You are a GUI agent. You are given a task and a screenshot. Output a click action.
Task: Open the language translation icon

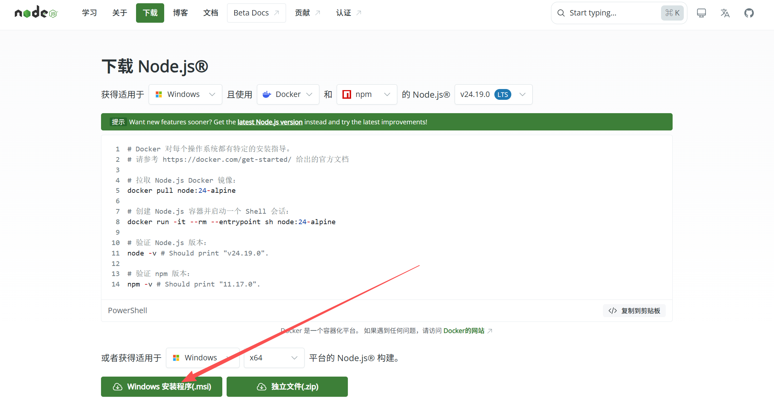725,13
